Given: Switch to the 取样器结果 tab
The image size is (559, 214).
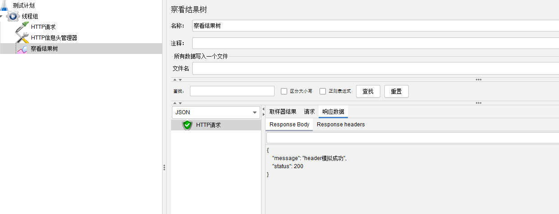Looking at the screenshot, I should tap(283, 112).
